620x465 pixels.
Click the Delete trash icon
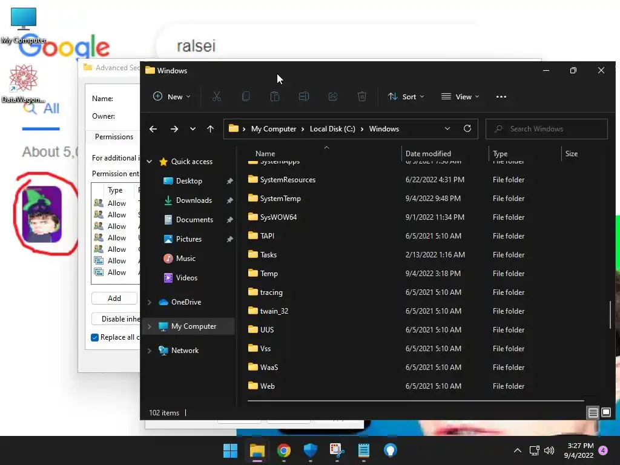point(362,96)
